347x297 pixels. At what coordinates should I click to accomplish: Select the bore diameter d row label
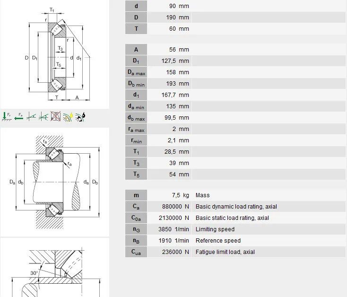136,6
